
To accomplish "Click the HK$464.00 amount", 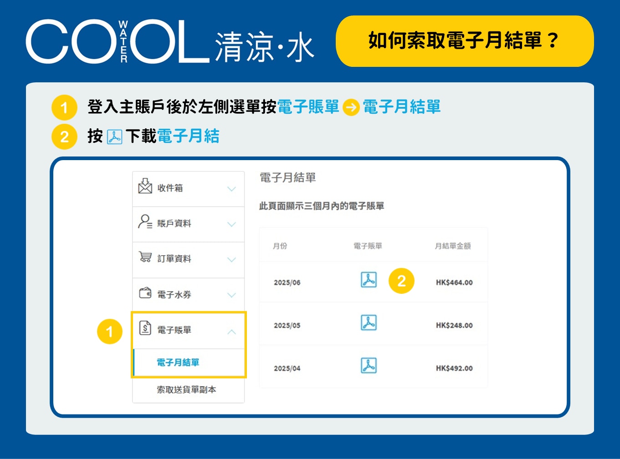I will tap(454, 282).
